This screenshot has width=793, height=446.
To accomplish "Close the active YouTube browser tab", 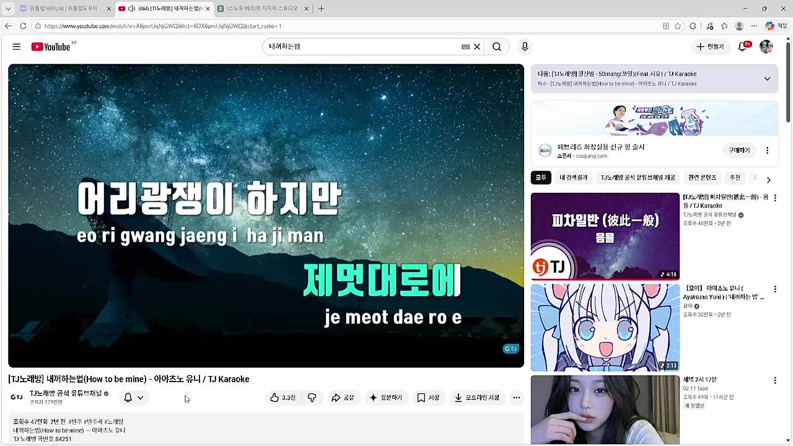I will pos(208,9).
